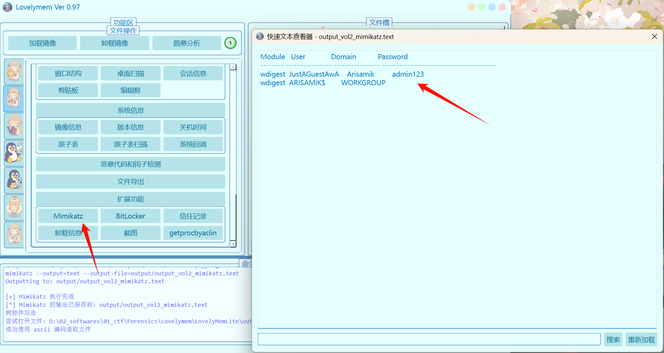Click the orange circle window control
Image resolution: width=664 pixels, height=353 pixels.
click(471, 7)
